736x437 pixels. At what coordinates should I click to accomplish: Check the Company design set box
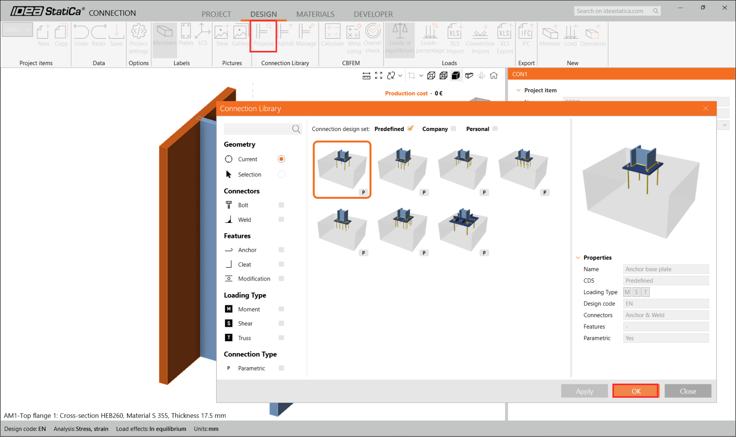coord(454,129)
